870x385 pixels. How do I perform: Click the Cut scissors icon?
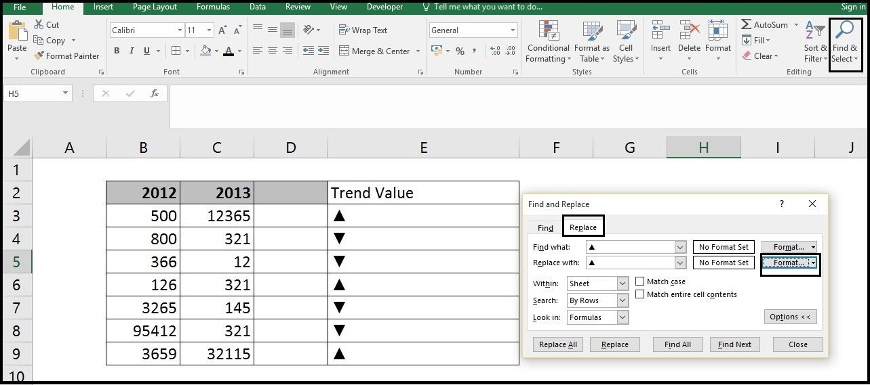38,24
